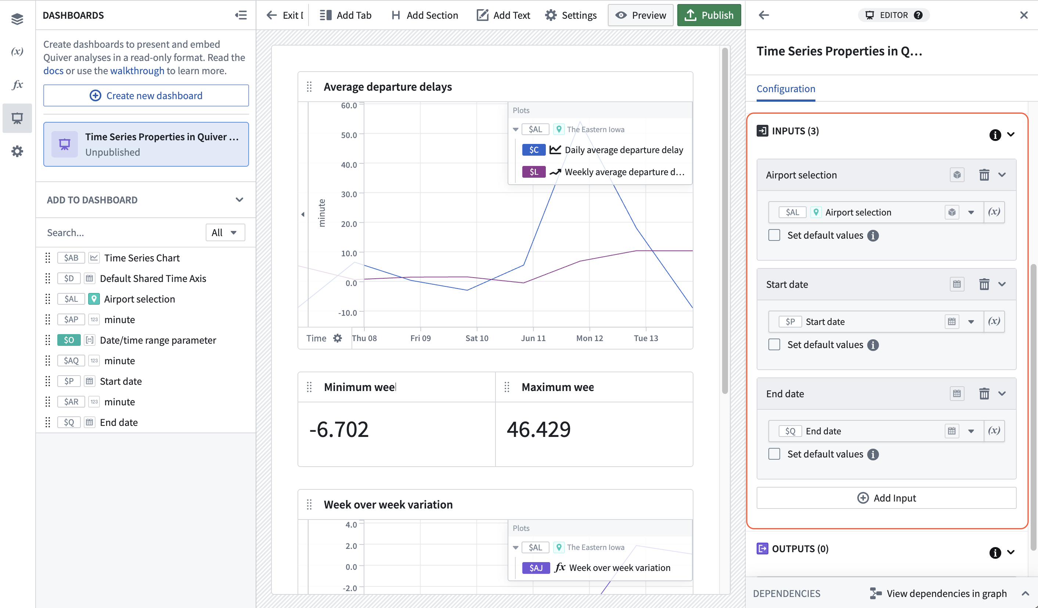Screen dimensions: 1038x608
Task: Click the Preview button
Action: [x=640, y=15]
